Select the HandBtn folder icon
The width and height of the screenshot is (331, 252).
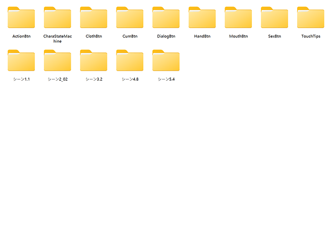point(202,18)
